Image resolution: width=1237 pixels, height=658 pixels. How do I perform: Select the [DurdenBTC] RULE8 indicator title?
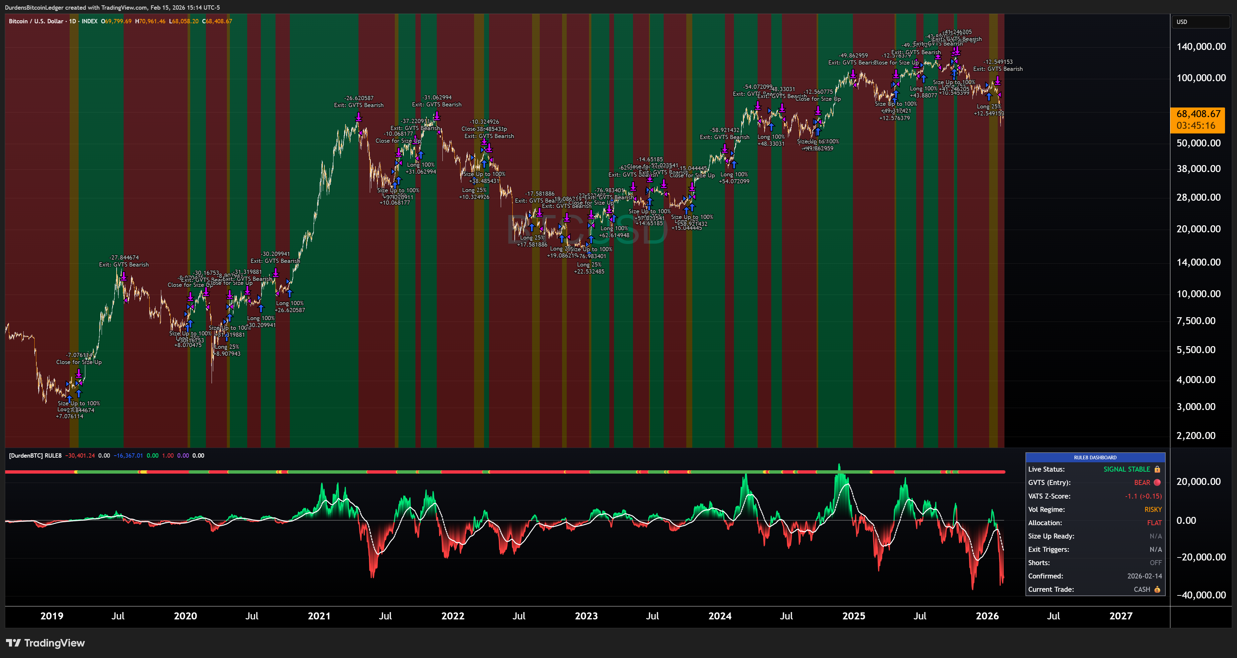[x=35, y=456]
